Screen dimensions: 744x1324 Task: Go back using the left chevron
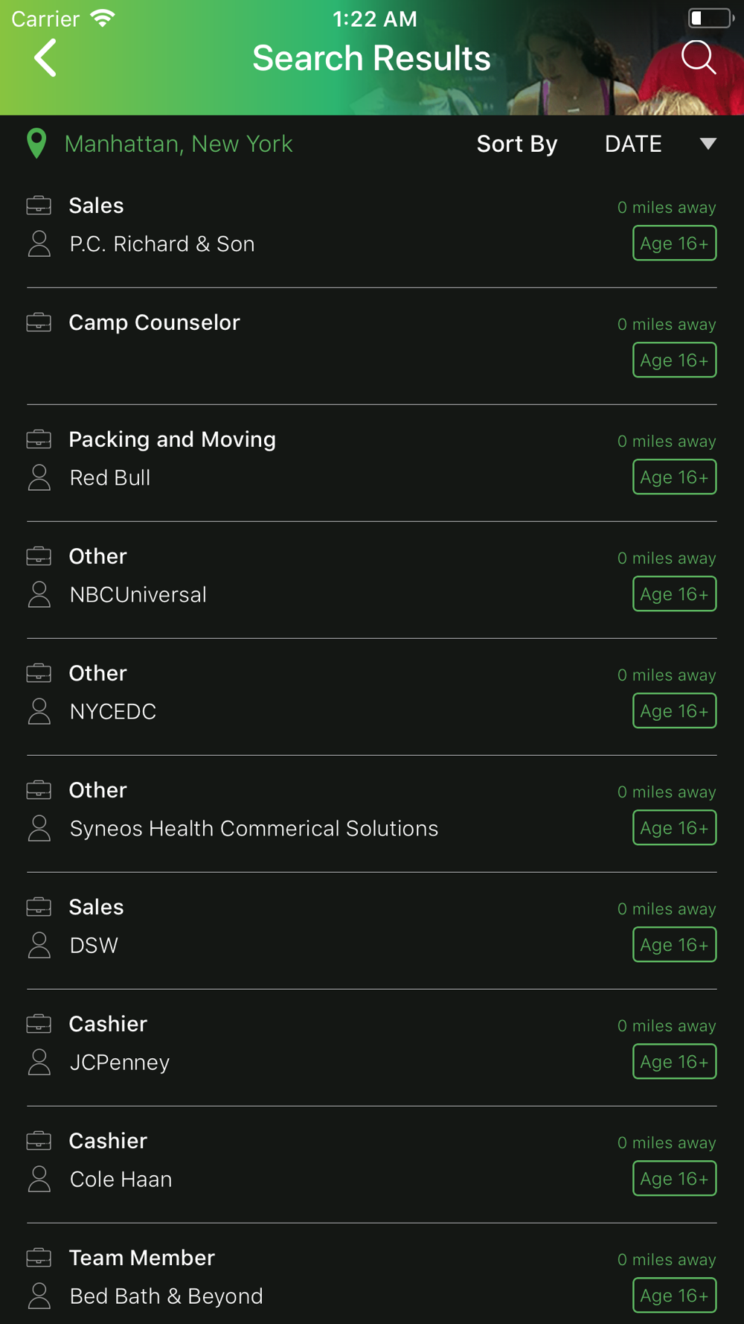coord(45,58)
